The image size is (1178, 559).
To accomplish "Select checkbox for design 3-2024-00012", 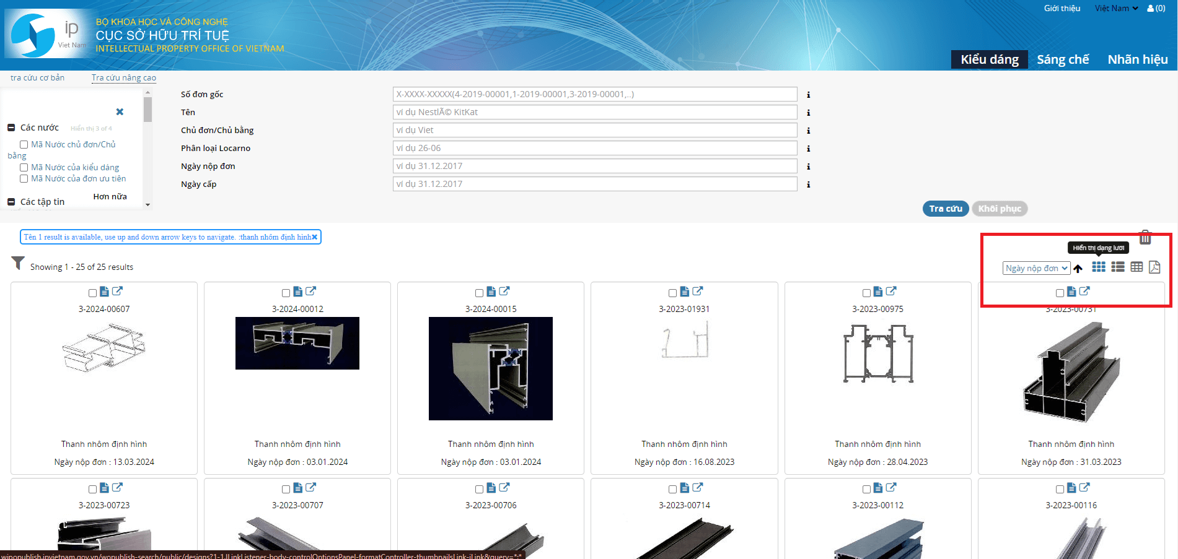I will (286, 293).
